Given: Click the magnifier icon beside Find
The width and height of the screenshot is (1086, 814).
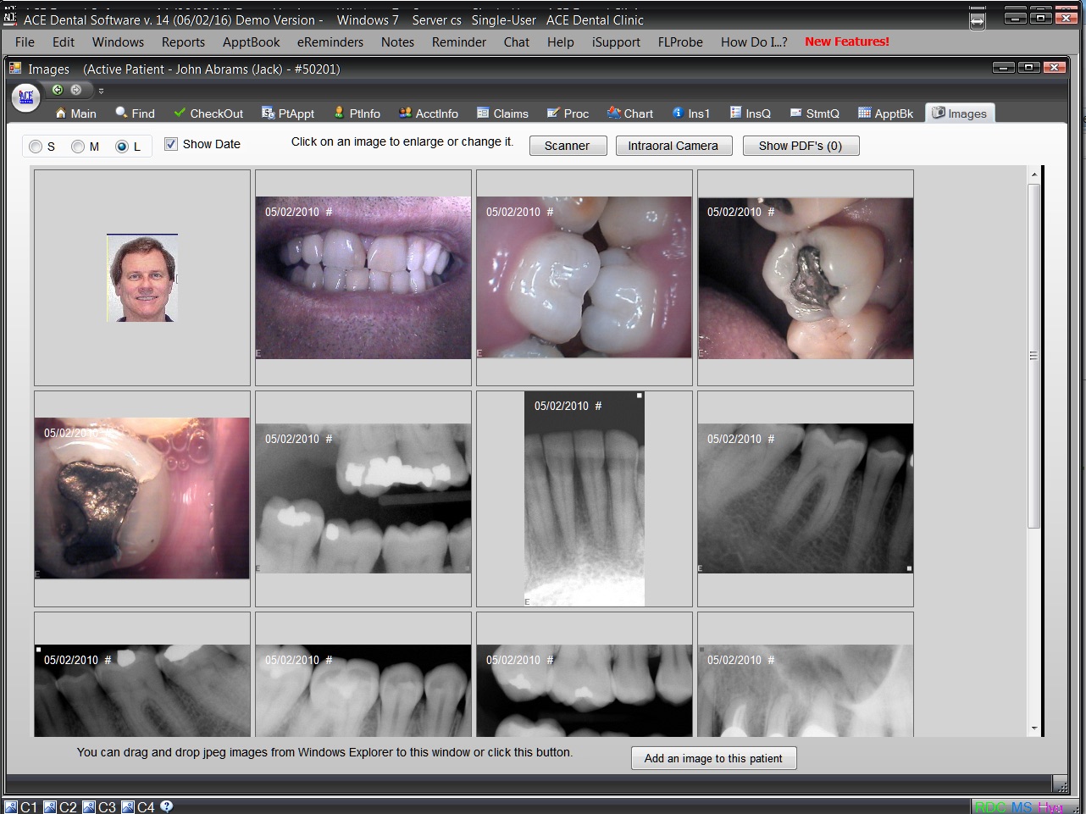Looking at the screenshot, I should (x=122, y=113).
